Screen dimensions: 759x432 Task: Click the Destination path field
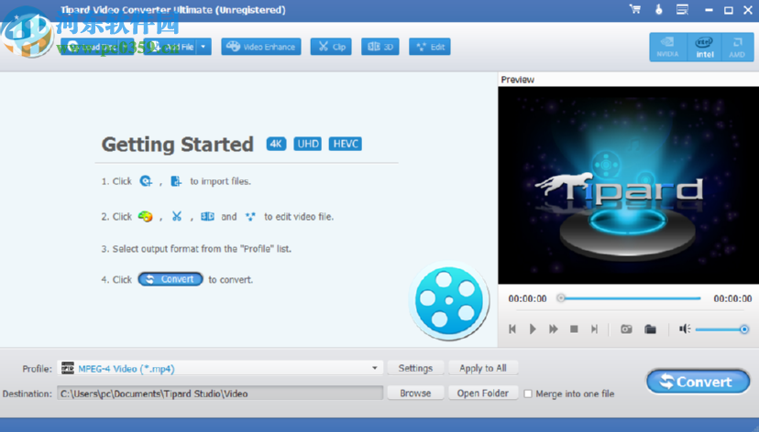[220, 394]
